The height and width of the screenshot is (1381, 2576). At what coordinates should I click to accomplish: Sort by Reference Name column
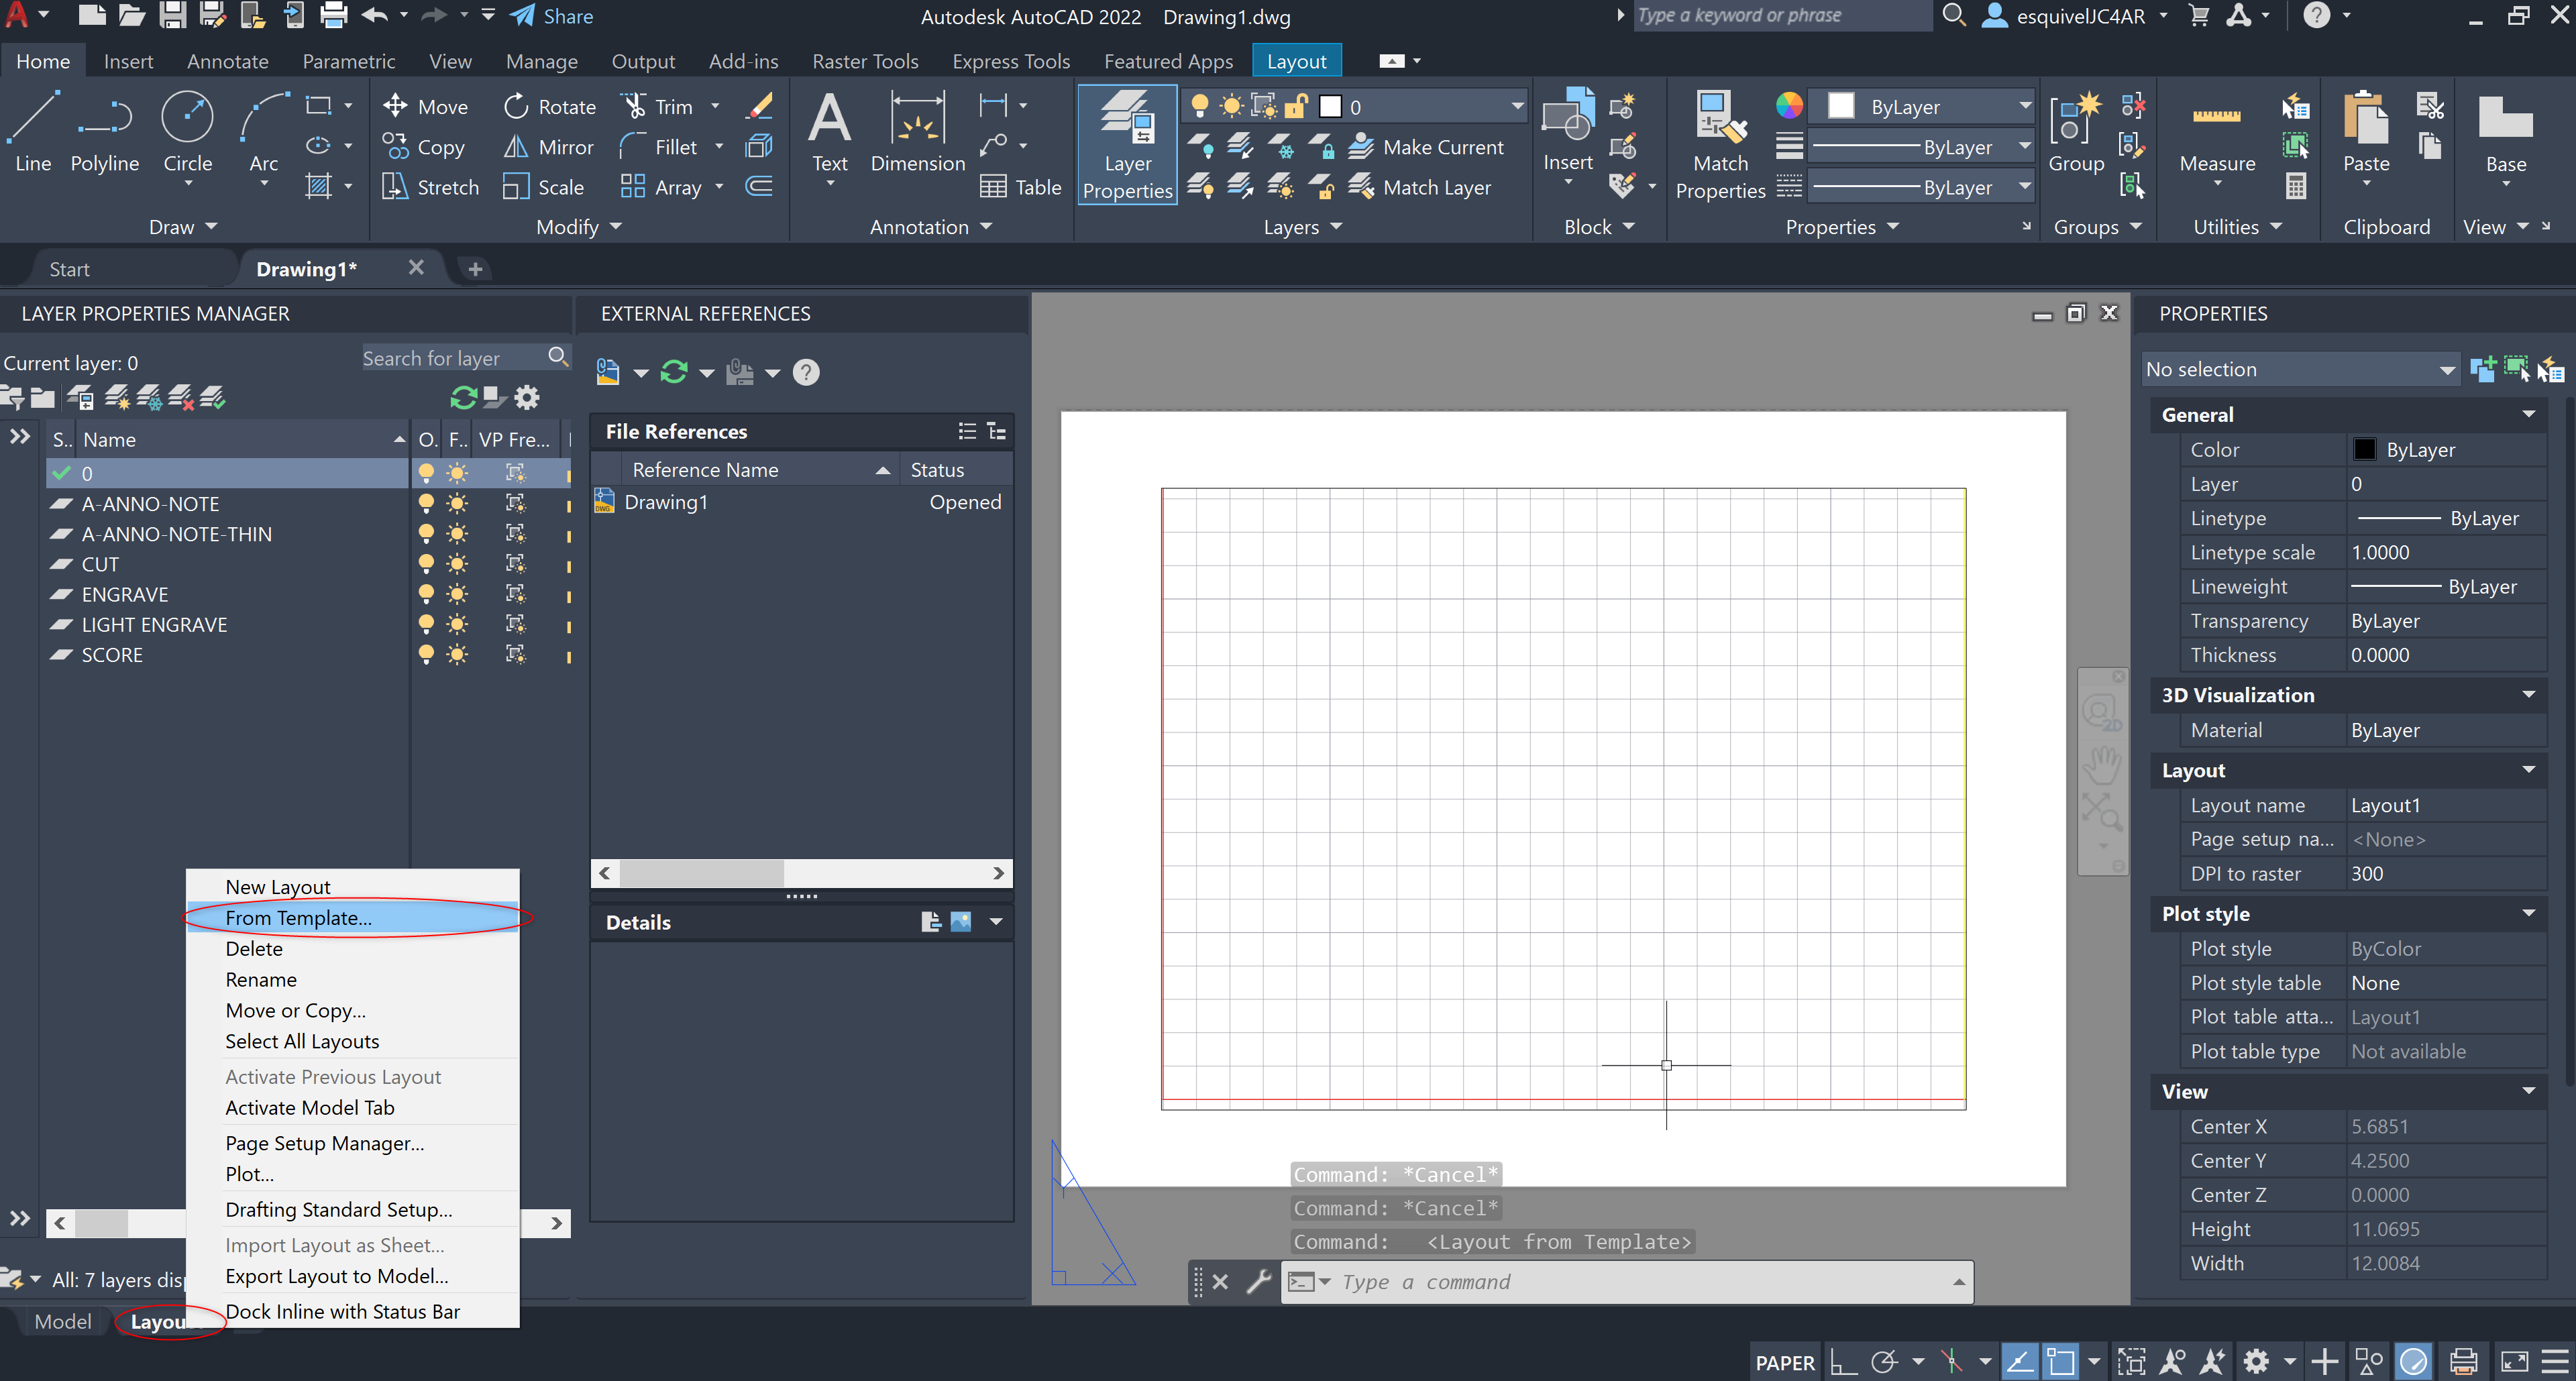(760, 469)
